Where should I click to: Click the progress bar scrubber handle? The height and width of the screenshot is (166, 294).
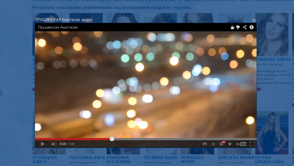click(x=112, y=139)
